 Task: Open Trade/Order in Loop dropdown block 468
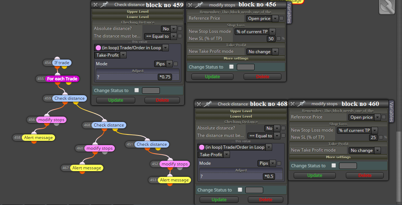(x=235, y=147)
